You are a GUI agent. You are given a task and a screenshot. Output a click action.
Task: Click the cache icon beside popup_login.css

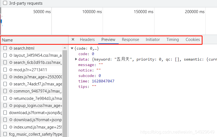pos(11,105)
